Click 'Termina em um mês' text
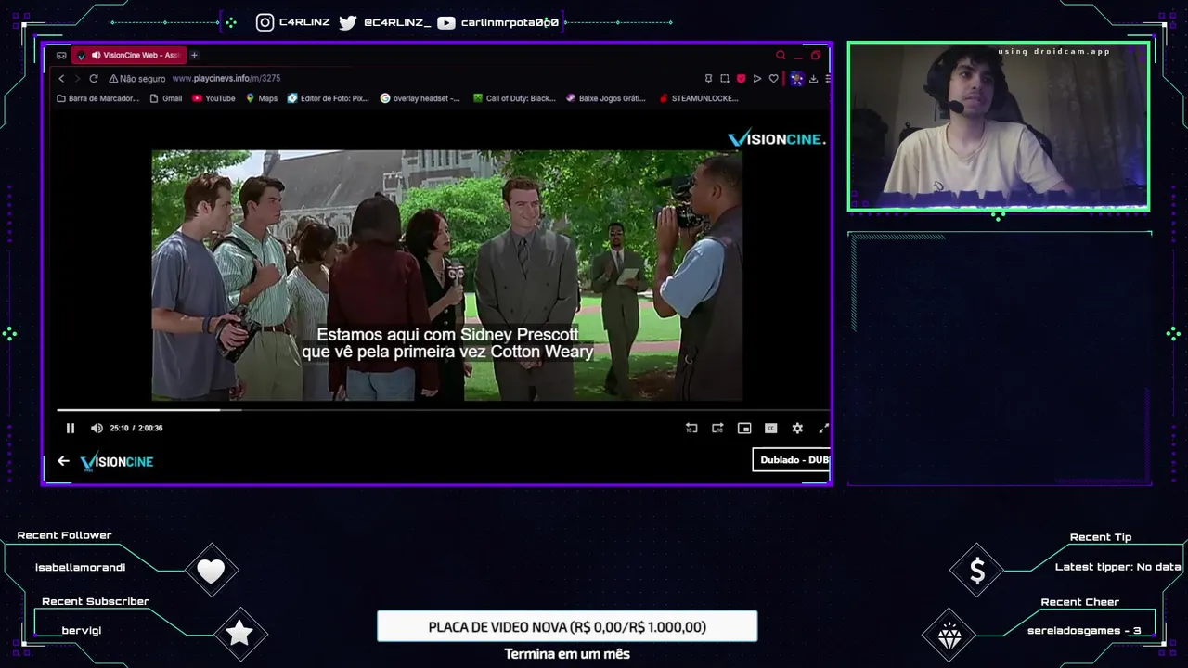 567,654
